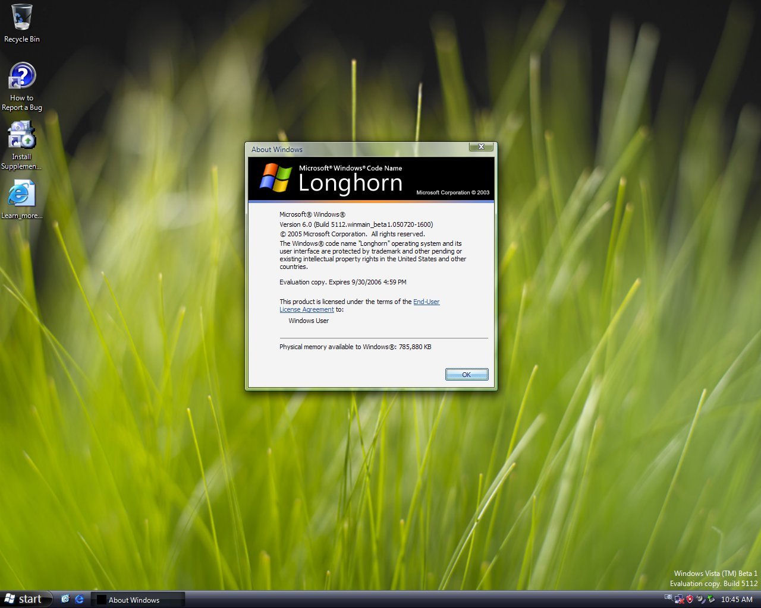Select the How to Report a Bug shortcut
The height and width of the screenshot is (608, 761).
click(x=22, y=87)
